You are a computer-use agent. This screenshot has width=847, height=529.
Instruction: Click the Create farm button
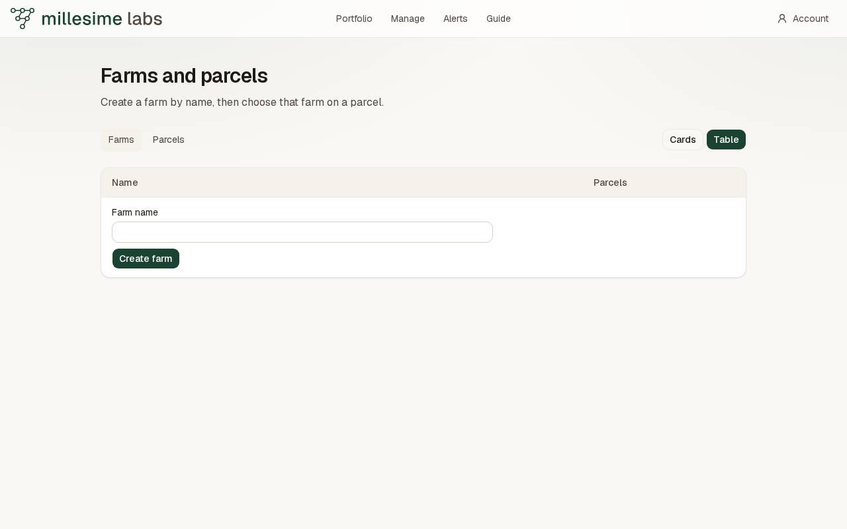pyautogui.click(x=146, y=259)
